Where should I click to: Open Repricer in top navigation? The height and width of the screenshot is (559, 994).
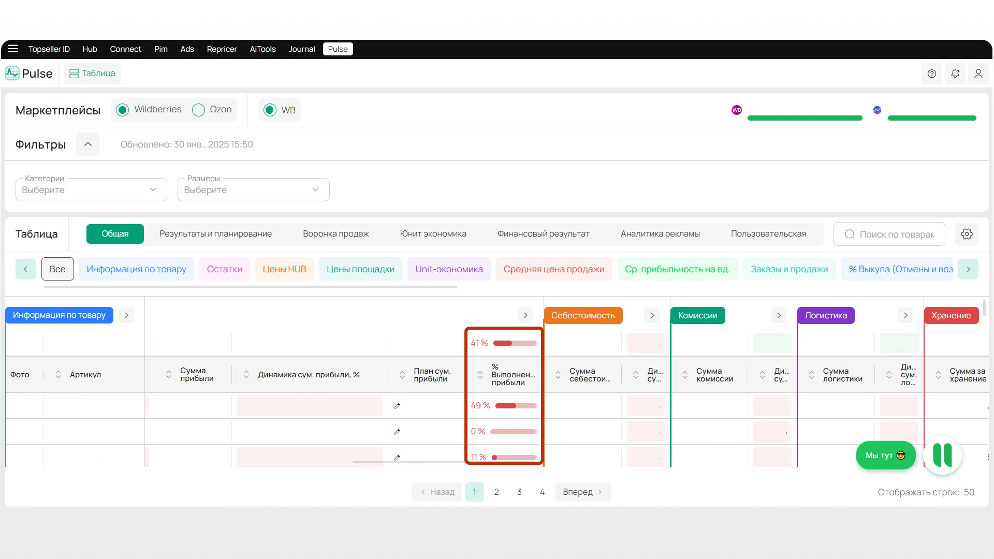pyautogui.click(x=222, y=49)
